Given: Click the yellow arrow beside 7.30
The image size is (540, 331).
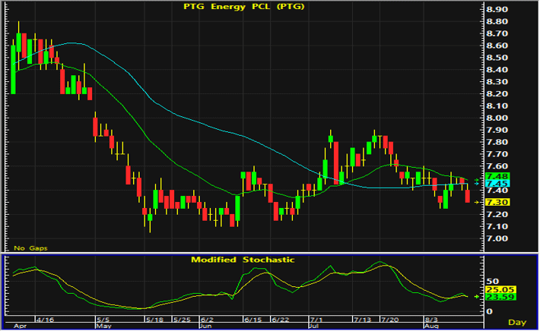Looking at the screenshot, I should point(477,203).
